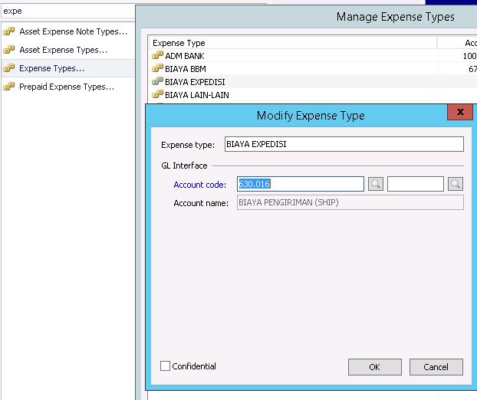This screenshot has height=400, width=477.
Task: Enable the Confidential checkbox
Action: [x=165, y=366]
